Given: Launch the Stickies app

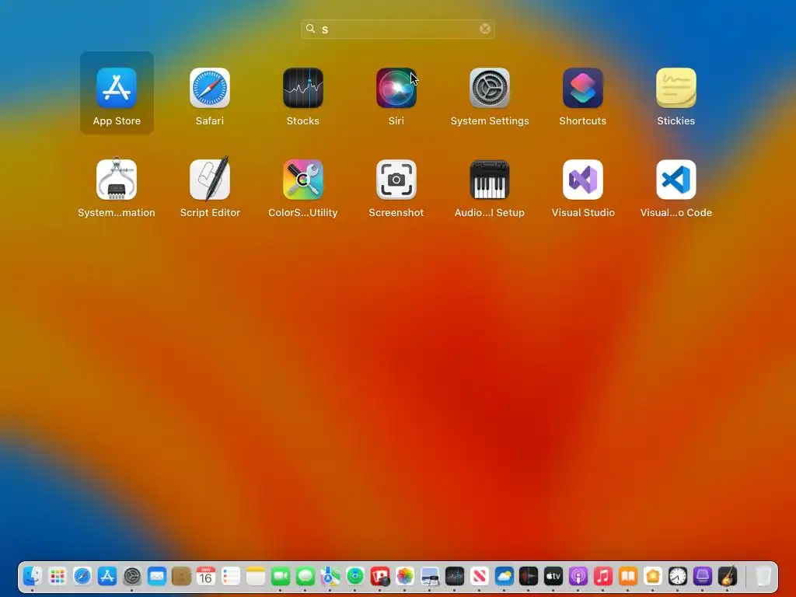Looking at the screenshot, I should coord(676,88).
